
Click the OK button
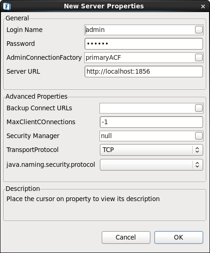point(179,237)
